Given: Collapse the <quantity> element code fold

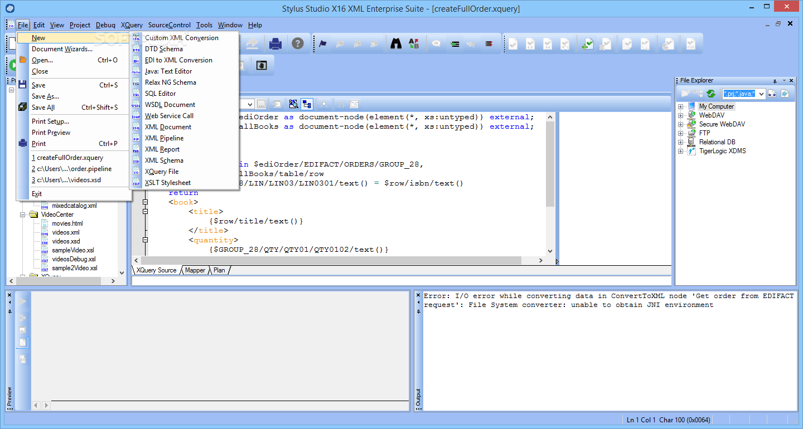Looking at the screenshot, I should click(x=145, y=240).
